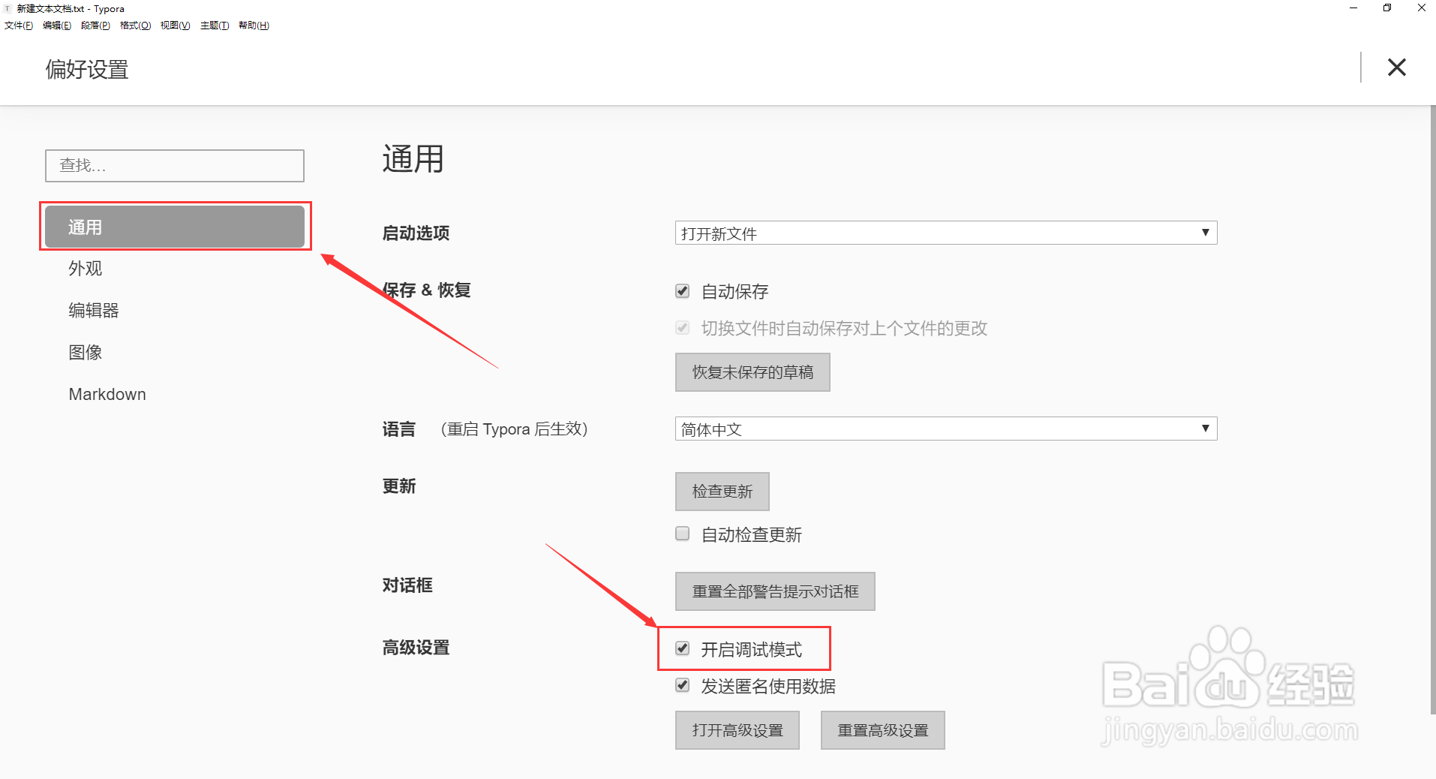Open the 视图(V) menu
1436x779 pixels.
[175, 26]
